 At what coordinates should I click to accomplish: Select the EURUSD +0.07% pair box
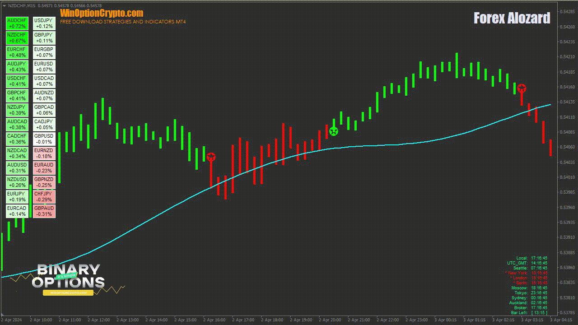pyautogui.click(x=44, y=67)
